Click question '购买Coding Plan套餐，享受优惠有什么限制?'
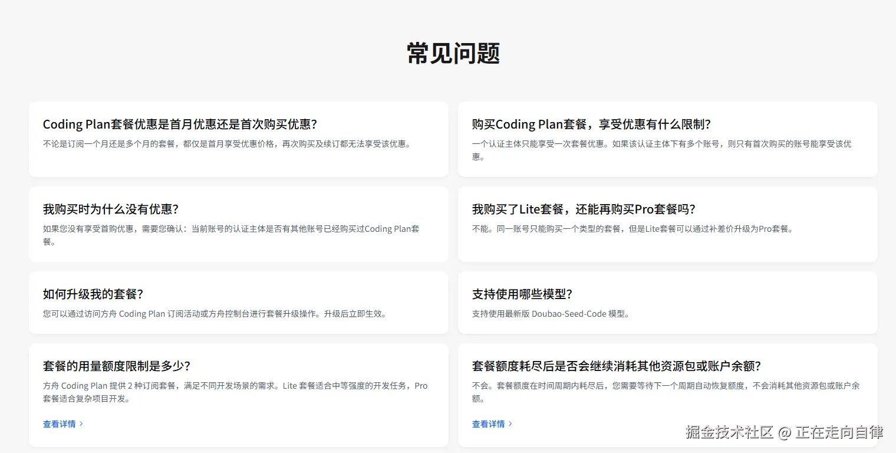The width and height of the screenshot is (896, 453). [x=591, y=124]
